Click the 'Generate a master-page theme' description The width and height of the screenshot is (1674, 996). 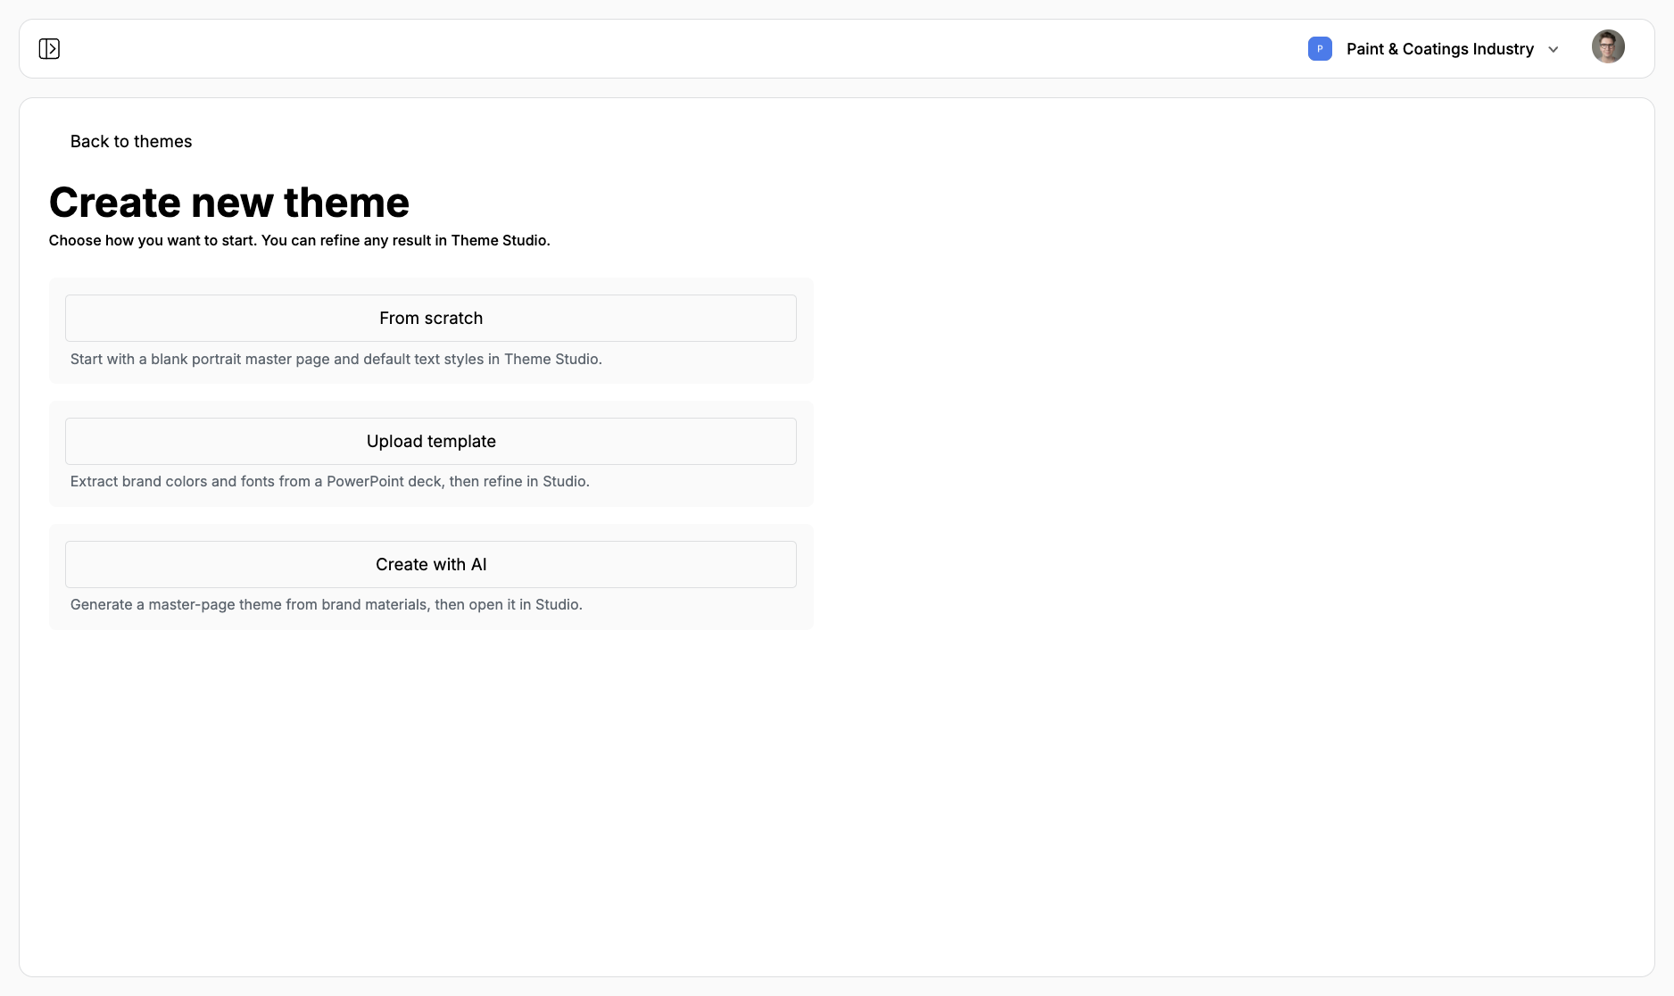327,604
